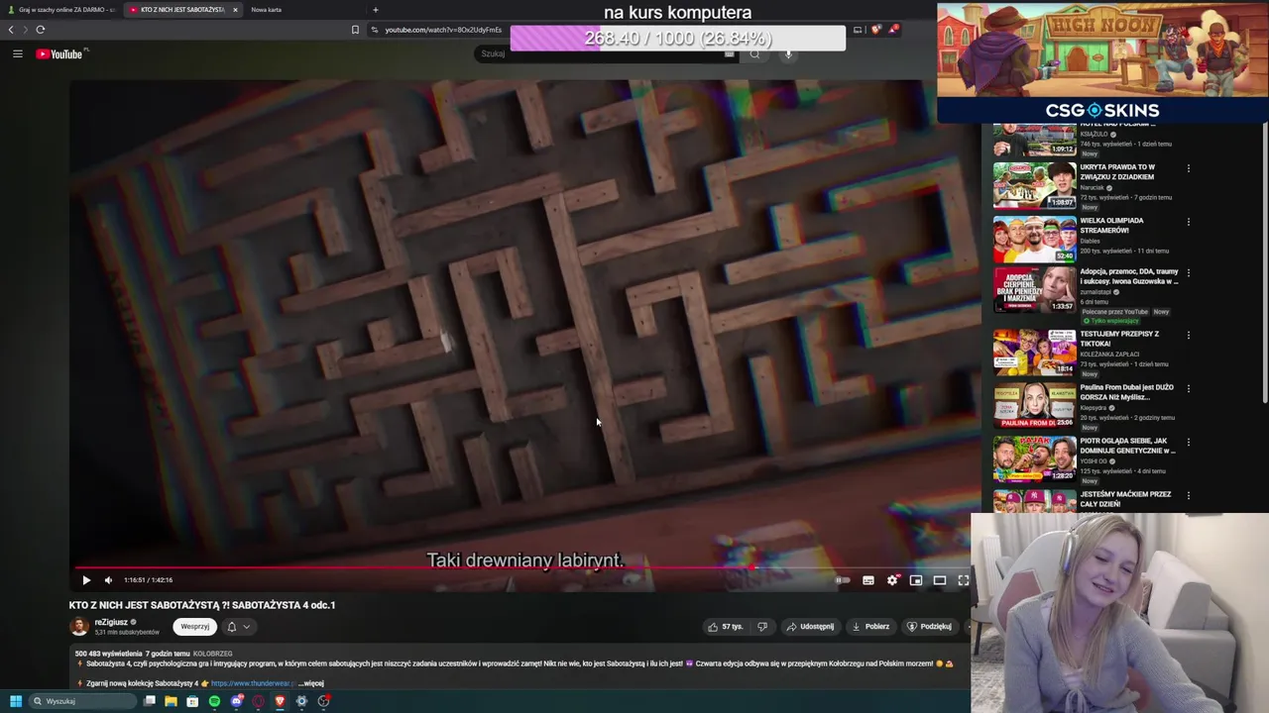Close the 'KTO Z NICH JEST SABOTAŻYSTĄ' tab
1269x713 pixels.
[235, 10]
